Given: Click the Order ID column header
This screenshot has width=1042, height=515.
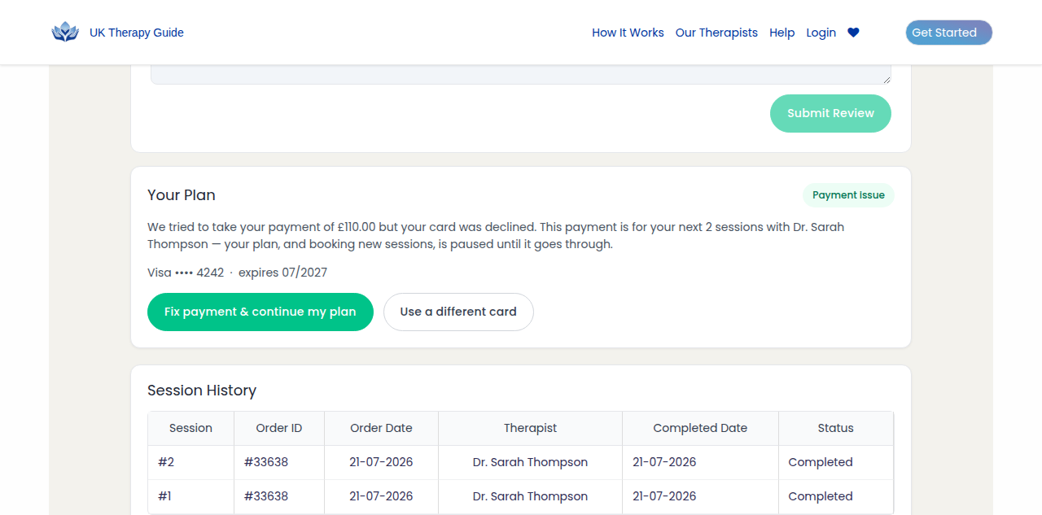Looking at the screenshot, I should click(x=279, y=428).
